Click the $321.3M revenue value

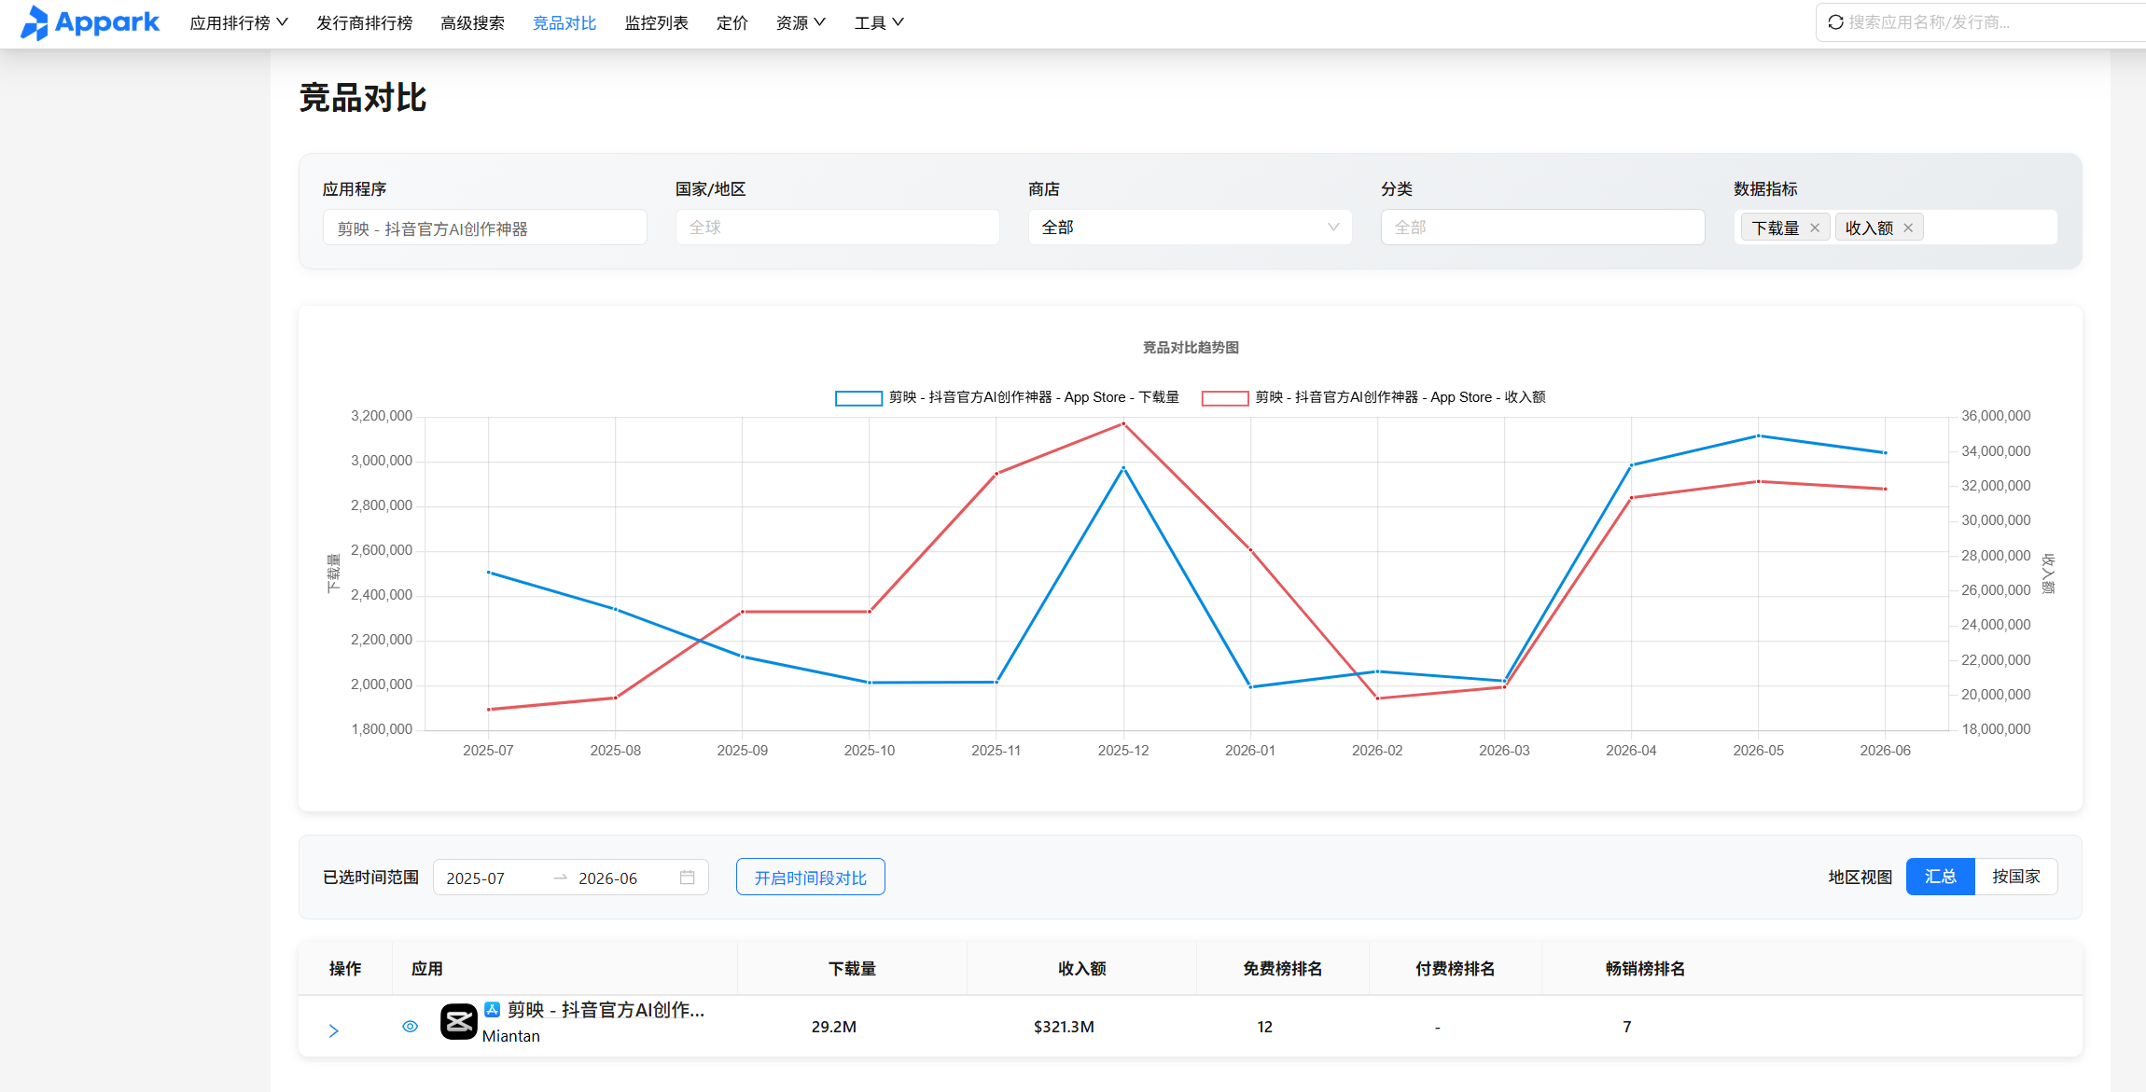click(1064, 1027)
